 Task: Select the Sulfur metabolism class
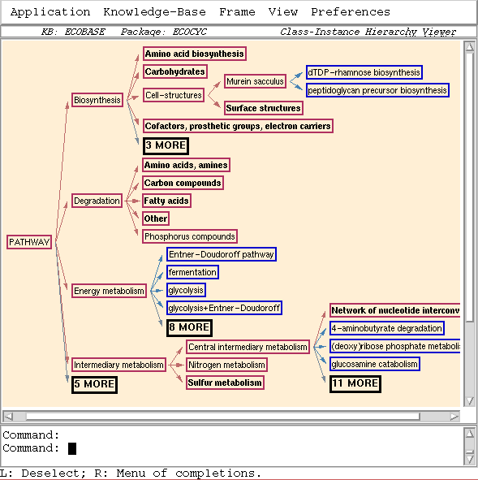(x=225, y=383)
